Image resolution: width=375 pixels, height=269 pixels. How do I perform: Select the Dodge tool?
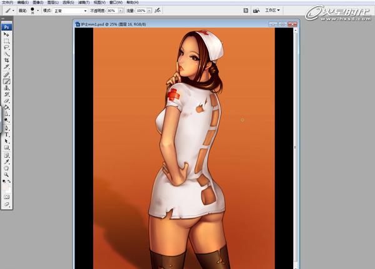6,120
